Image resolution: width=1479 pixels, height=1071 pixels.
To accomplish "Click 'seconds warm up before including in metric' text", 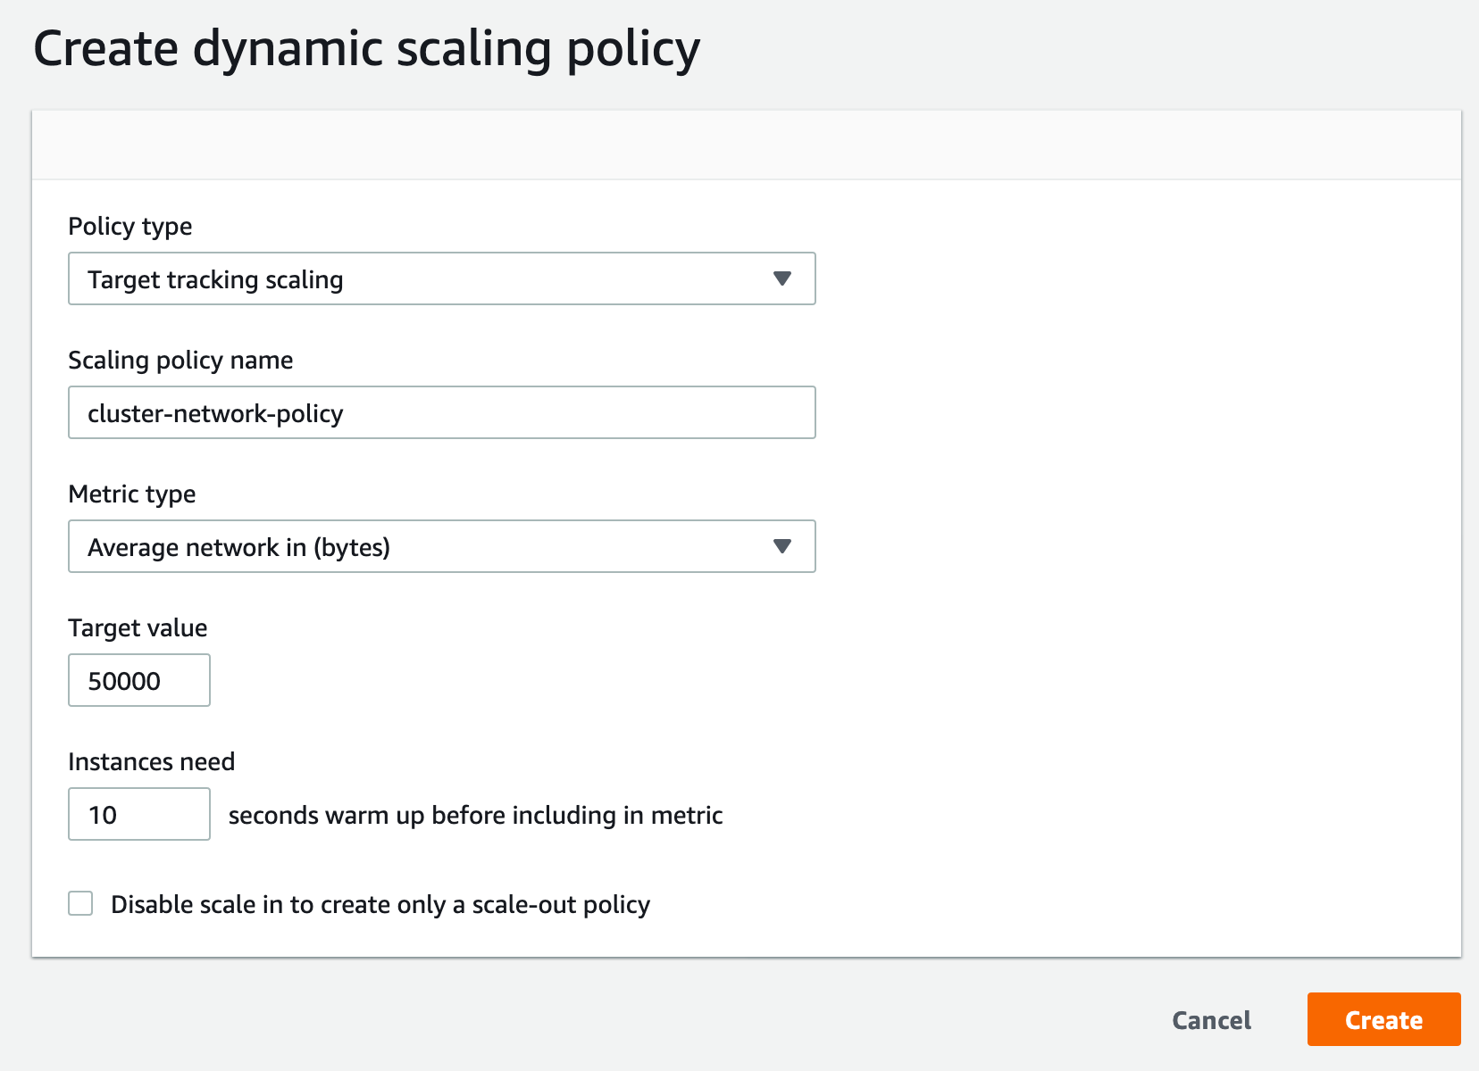I will coord(475,816).
